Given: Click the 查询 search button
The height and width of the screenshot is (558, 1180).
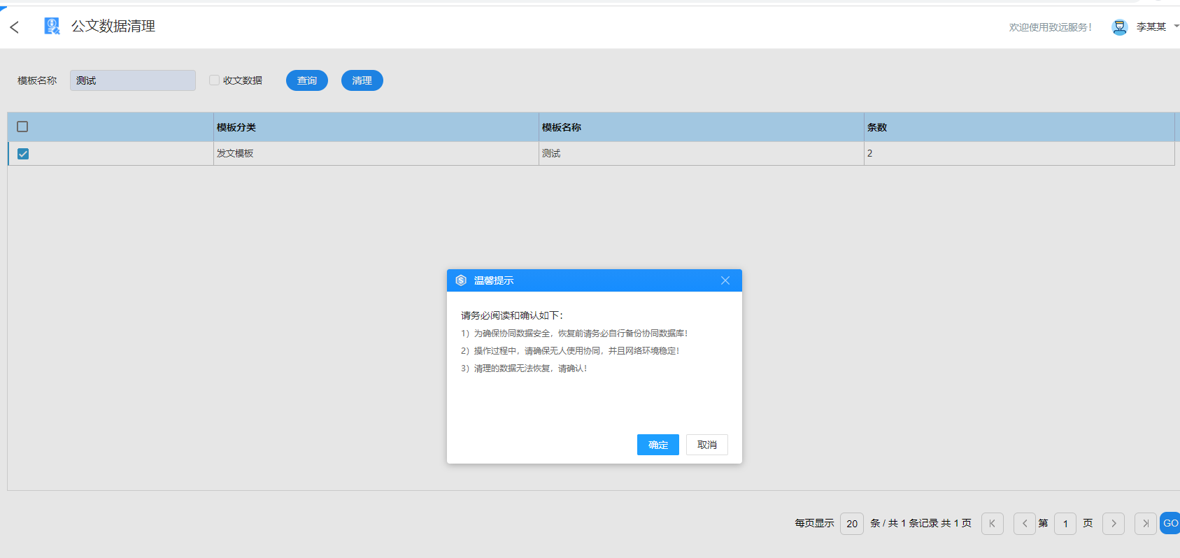Looking at the screenshot, I should (306, 80).
